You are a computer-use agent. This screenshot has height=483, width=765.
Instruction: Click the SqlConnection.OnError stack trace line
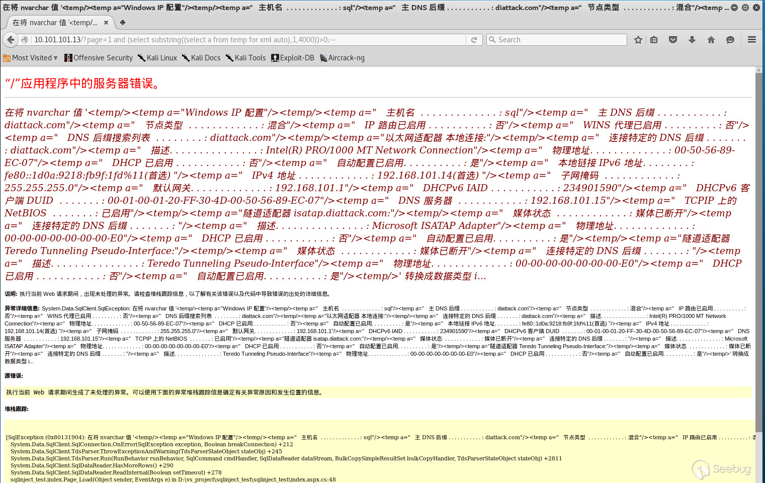coord(152,444)
